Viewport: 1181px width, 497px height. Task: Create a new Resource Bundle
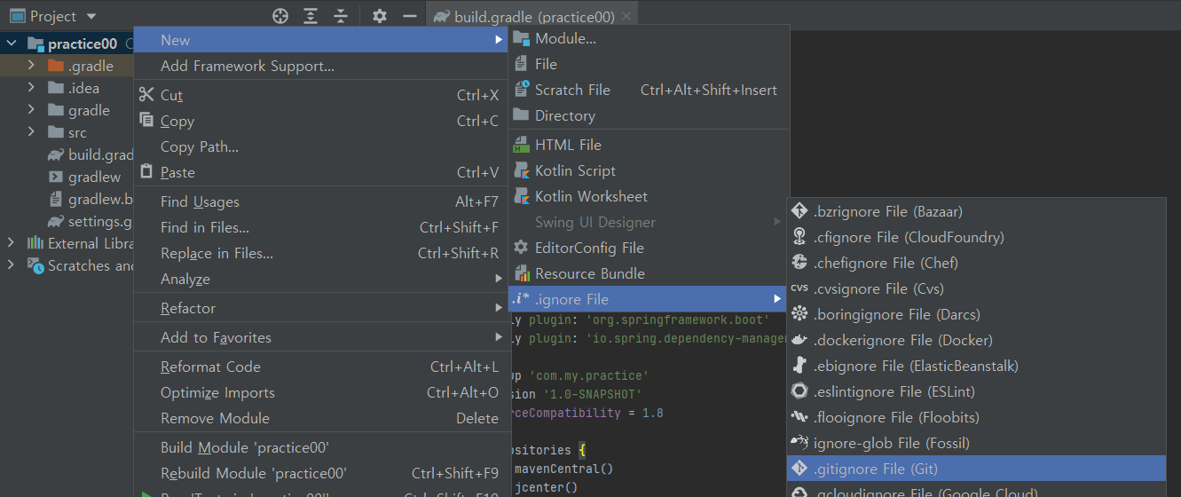pyautogui.click(x=650, y=273)
